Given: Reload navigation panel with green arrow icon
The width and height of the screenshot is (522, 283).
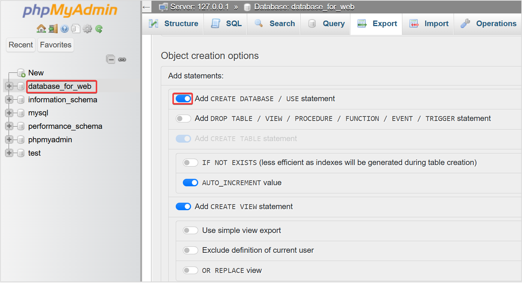Looking at the screenshot, I should point(99,29).
